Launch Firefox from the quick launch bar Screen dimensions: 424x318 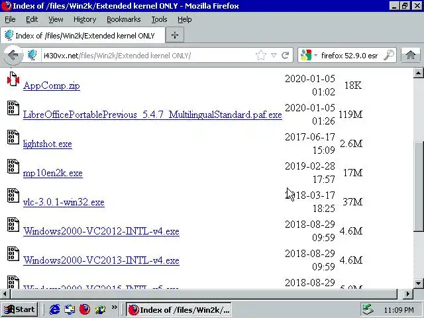pos(85,309)
